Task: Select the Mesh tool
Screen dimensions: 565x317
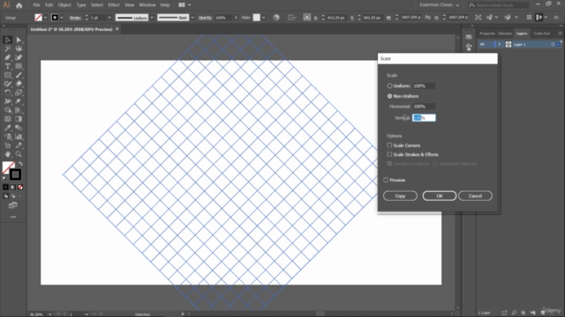Action: pos(8,119)
